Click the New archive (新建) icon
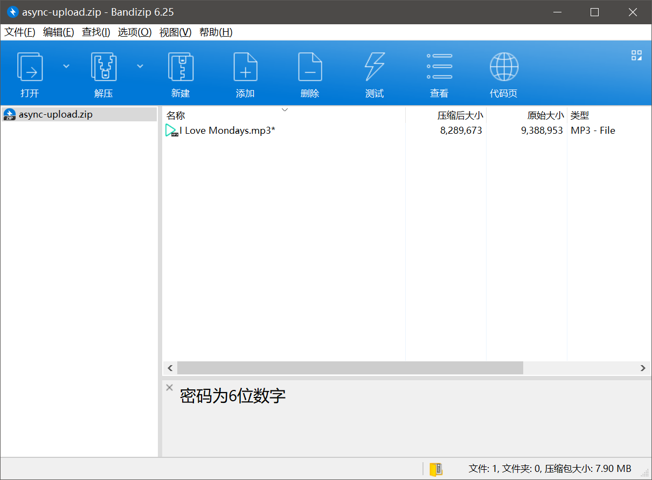This screenshot has height=480, width=652. pyautogui.click(x=181, y=67)
